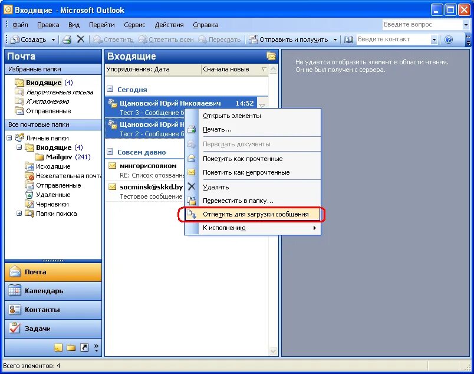The image size is (474, 374).
Task: Open the Справка menu
Action: coord(206,25)
